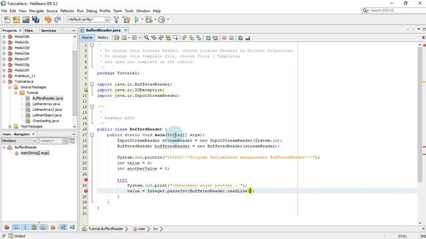Click the Uncomment icon in editor toolbar

(248, 38)
